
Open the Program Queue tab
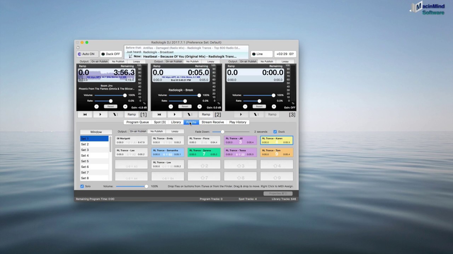(137, 122)
